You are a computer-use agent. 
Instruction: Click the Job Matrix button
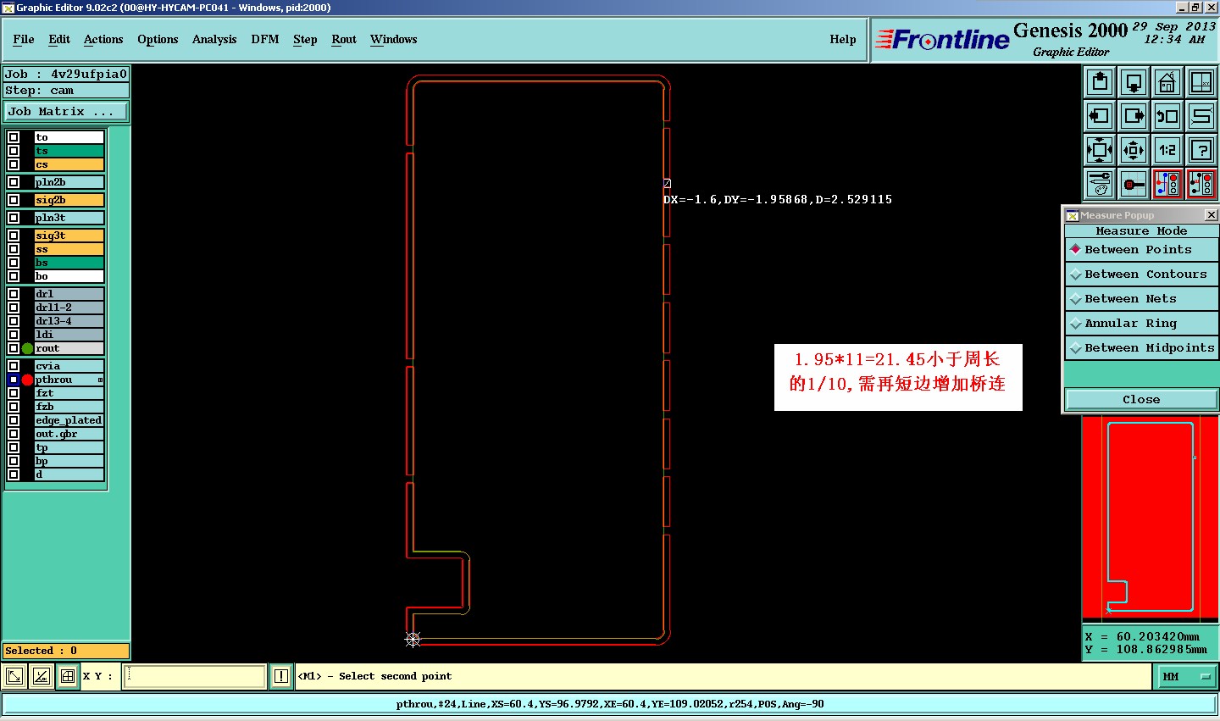point(66,112)
